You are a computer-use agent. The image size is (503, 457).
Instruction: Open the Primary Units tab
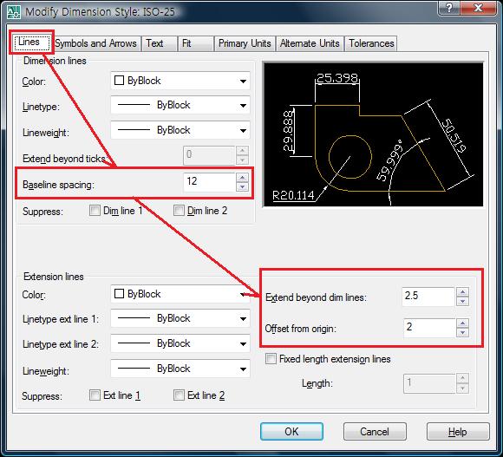tap(245, 43)
